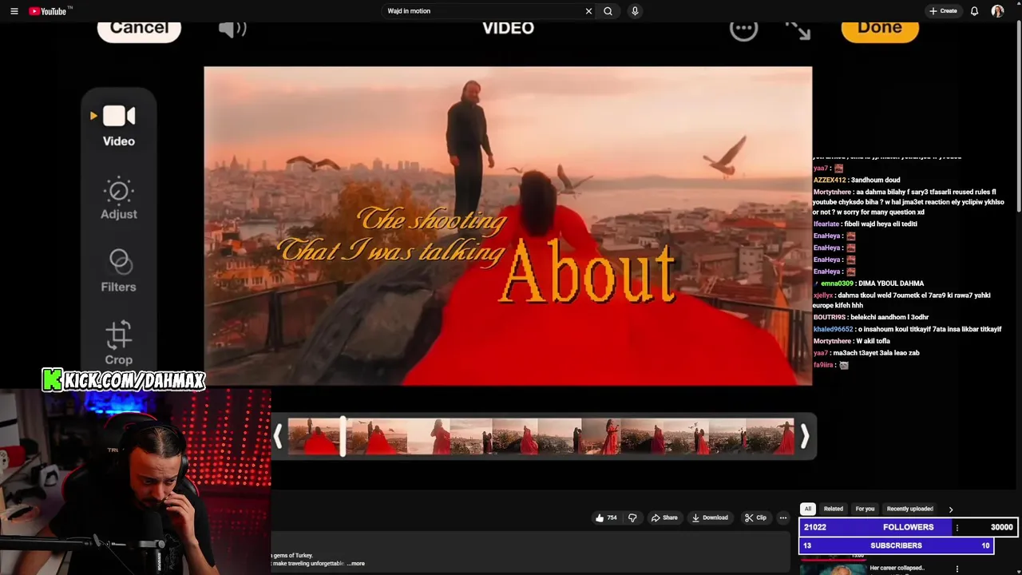Click the SUBSCRIBERS goal progress bar
Viewport: 1022px width, 575px height.
(x=897, y=545)
